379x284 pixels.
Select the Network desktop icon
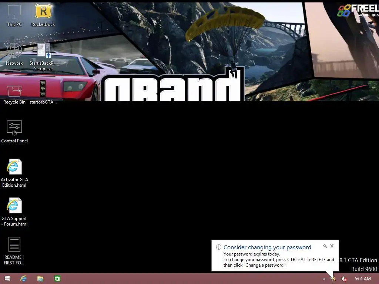[x=14, y=54]
